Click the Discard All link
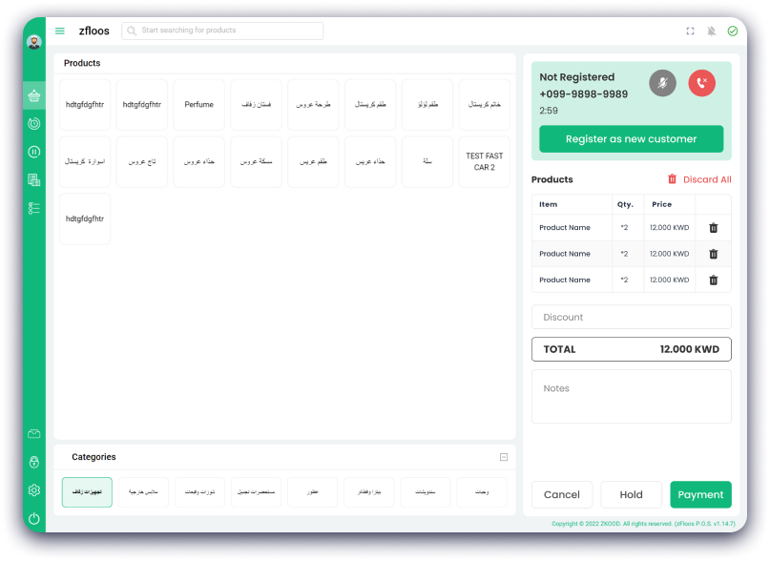The image size is (770, 561). tap(699, 179)
